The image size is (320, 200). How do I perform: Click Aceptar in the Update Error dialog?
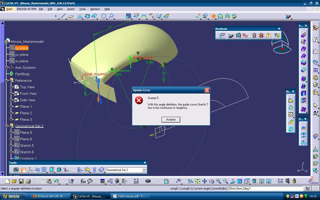[171, 119]
